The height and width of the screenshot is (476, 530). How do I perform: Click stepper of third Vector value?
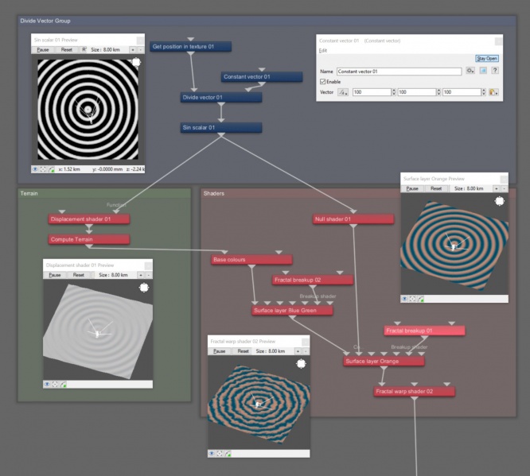pyautogui.click(x=483, y=92)
